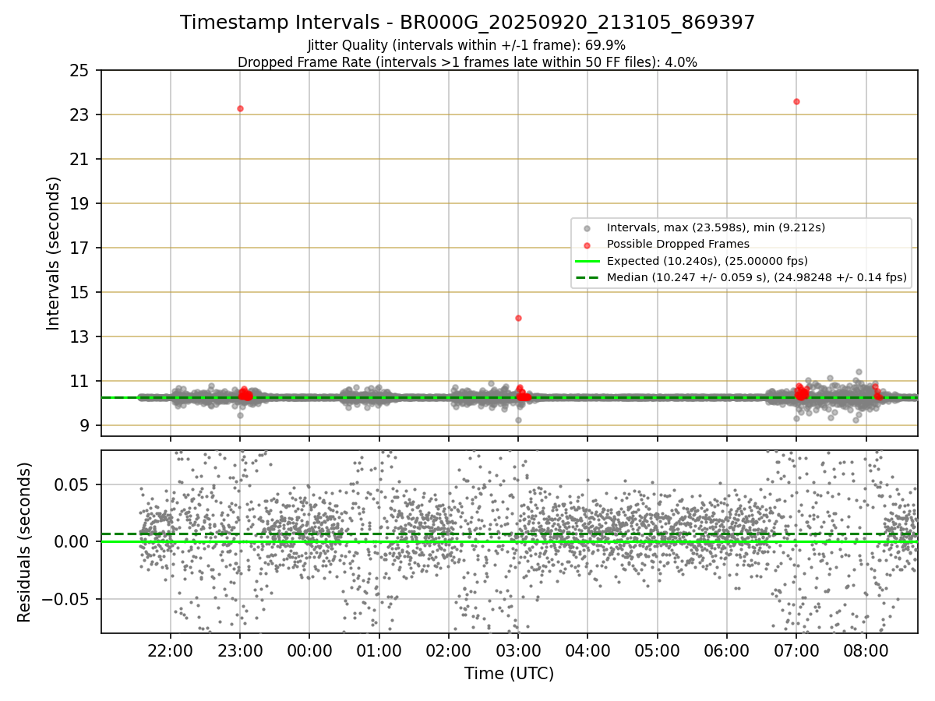The image size is (935, 701).
Task: Click the 13 tick label on the intervals axis
Action: [81, 337]
